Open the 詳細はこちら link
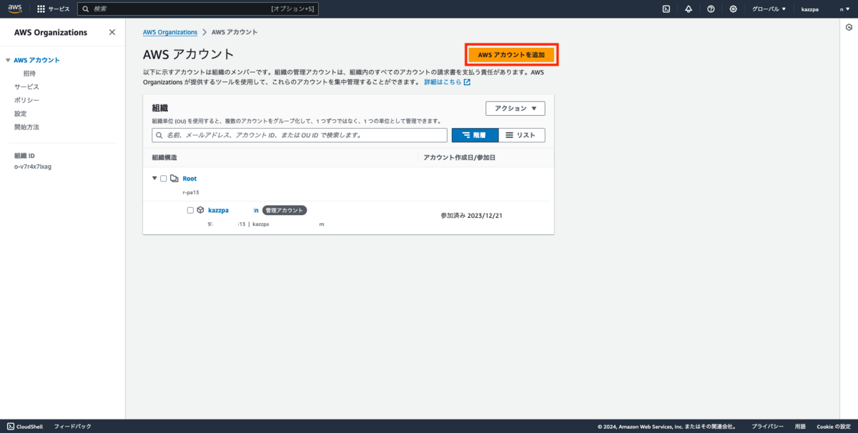The image size is (858, 433). tap(447, 82)
